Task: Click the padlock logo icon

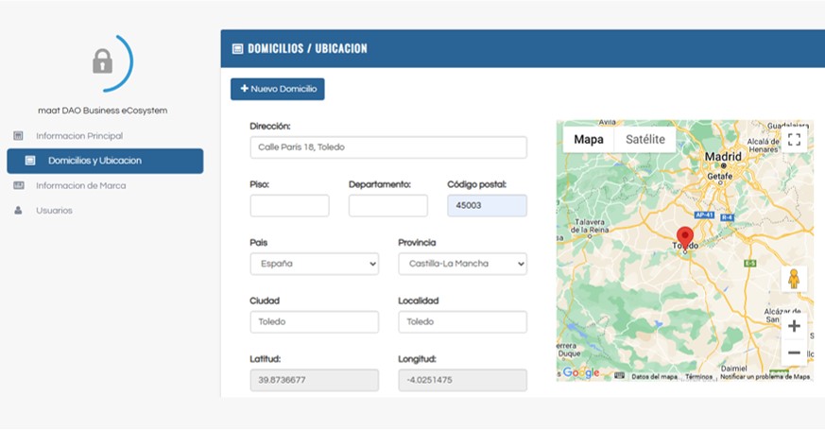Action: 102,62
